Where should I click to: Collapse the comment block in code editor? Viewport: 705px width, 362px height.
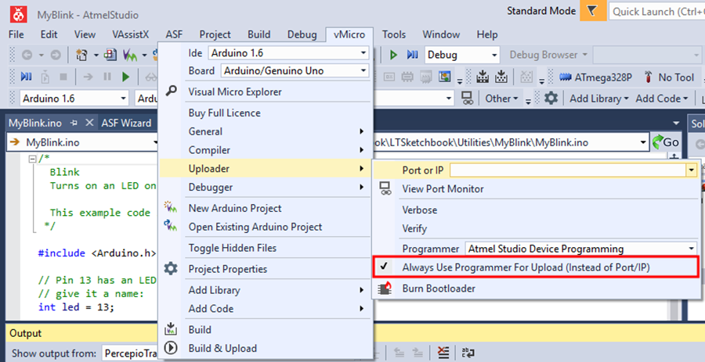pos(33,159)
